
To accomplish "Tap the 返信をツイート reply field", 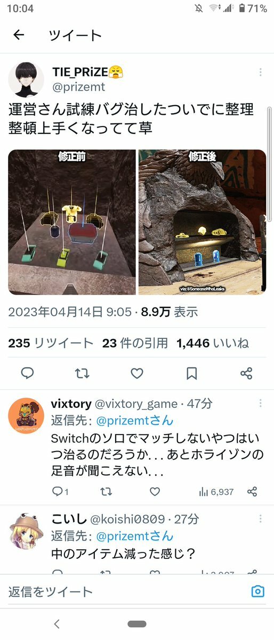I will [x=126, y=591].
